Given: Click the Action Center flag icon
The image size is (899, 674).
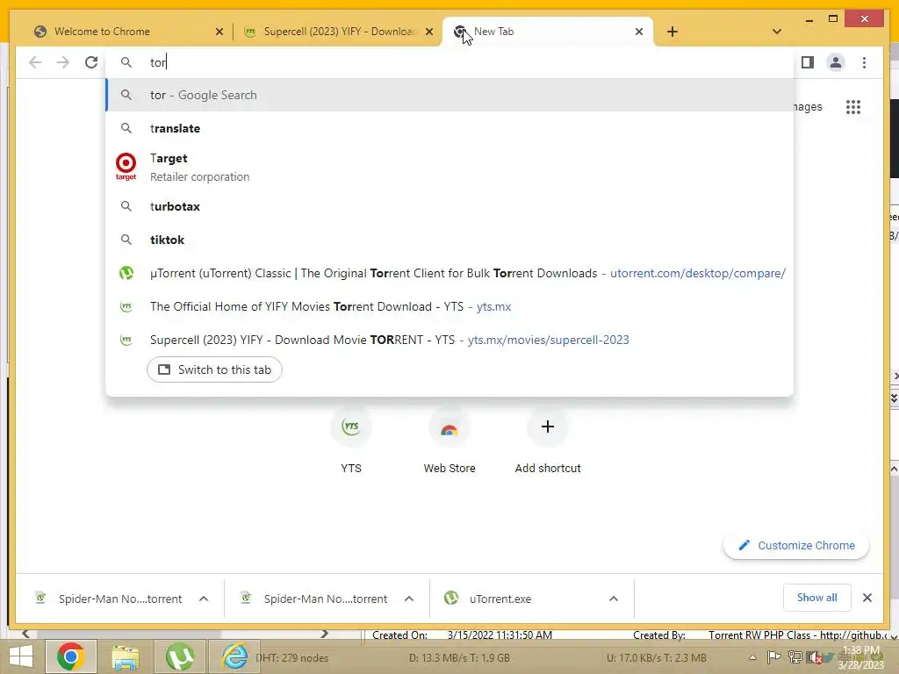Looking at the screenshot, I should pos(773,657).
